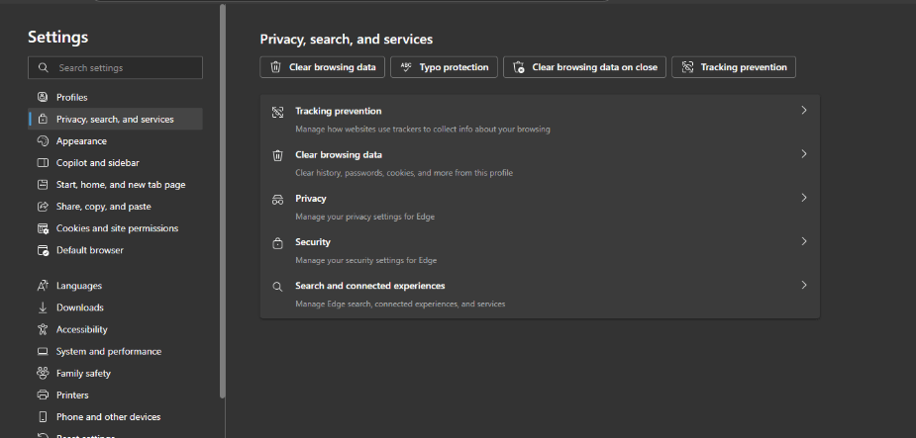Click the Typo protection button

point(444,67)
